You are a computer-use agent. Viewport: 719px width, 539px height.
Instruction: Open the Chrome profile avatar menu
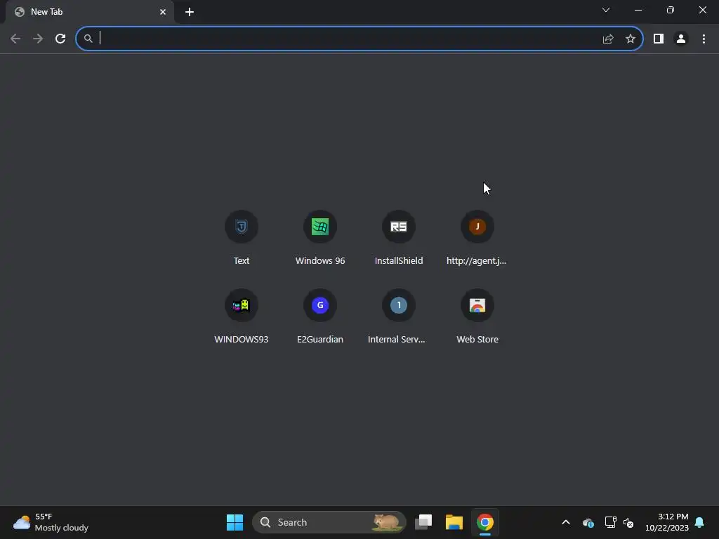pos(681,39)
